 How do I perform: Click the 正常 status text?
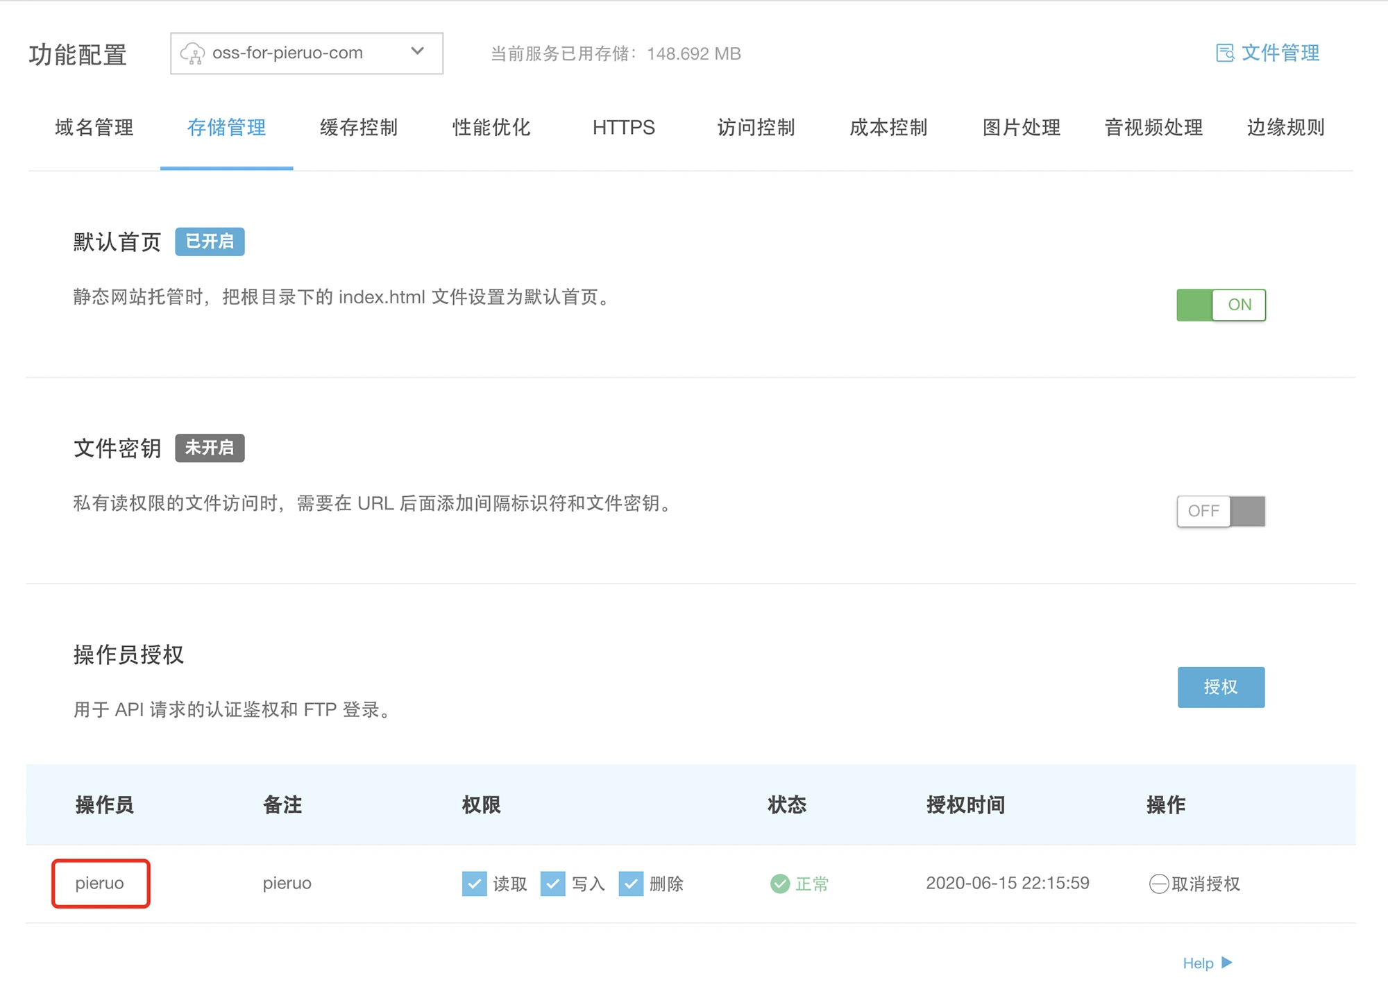[812, 884]
